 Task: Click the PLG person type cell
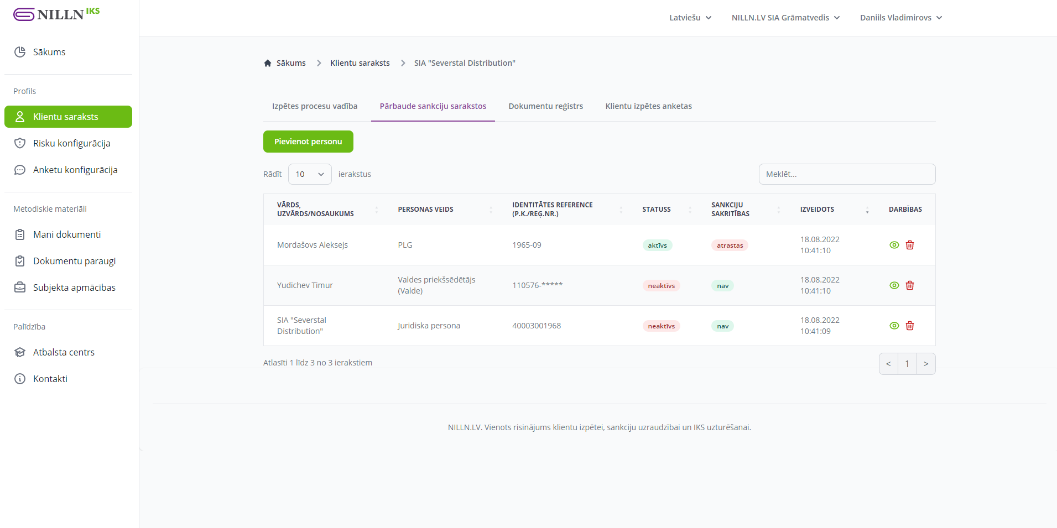(x=405, y=245)
